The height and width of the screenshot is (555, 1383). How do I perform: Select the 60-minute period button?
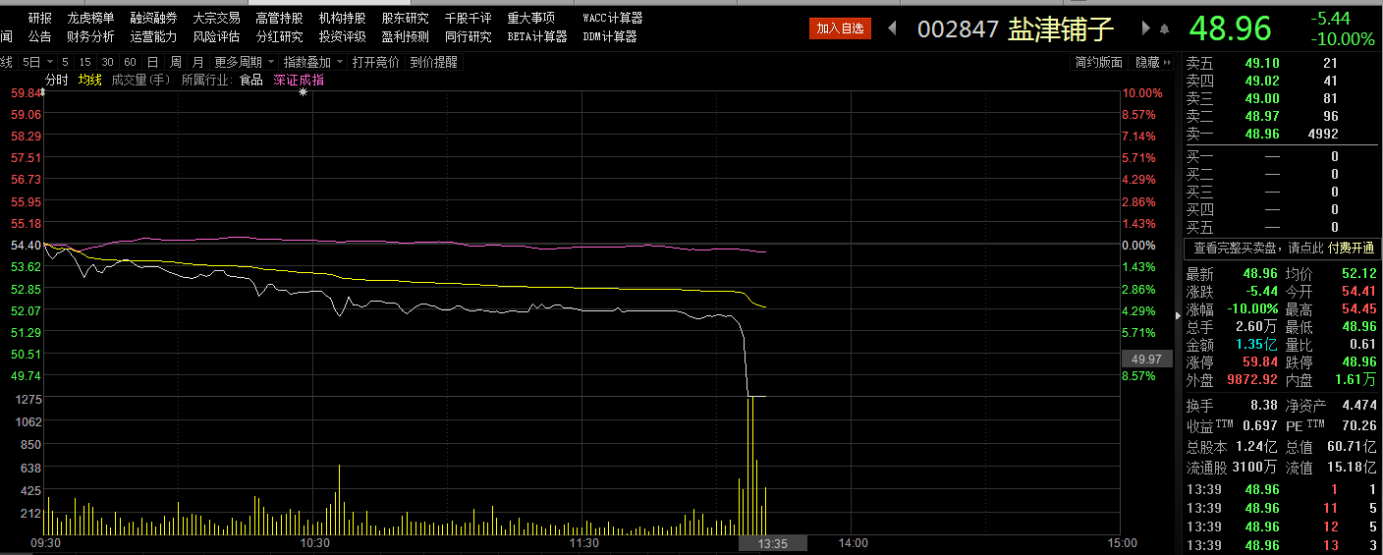pyautogui.click(x=130, y=62)
